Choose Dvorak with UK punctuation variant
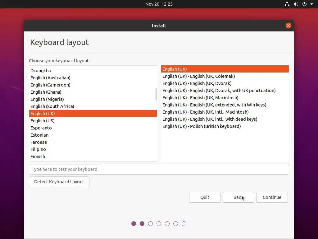 225,91
